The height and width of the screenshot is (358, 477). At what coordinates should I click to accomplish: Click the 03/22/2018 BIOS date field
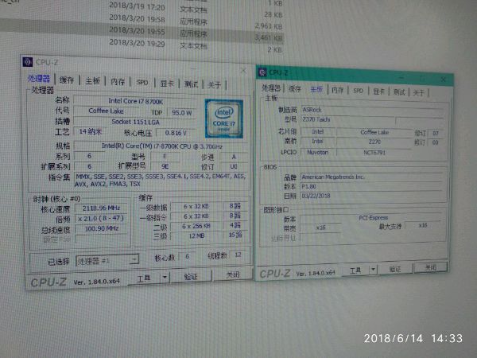[x=371, y=196]
